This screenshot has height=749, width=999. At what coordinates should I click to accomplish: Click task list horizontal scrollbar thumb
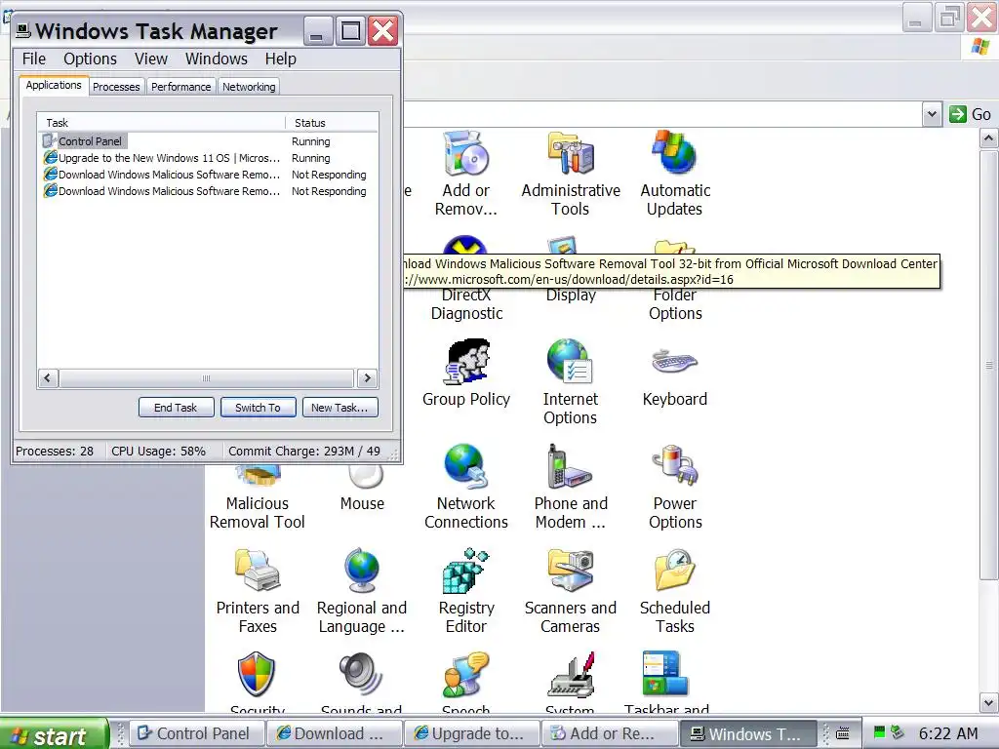pos(206,378)
